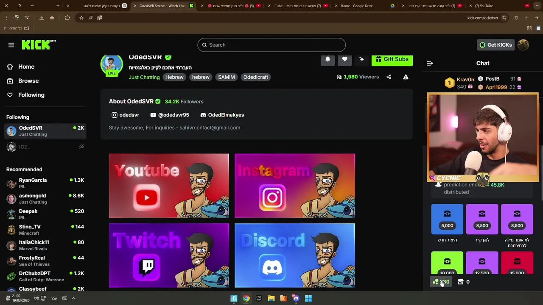The width and height of the screenshot is (543, 305).
Task: Open the user profile avatar menu
Action: pos(523,45)
